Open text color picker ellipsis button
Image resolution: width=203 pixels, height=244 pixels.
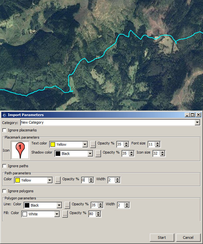[93, 144]
